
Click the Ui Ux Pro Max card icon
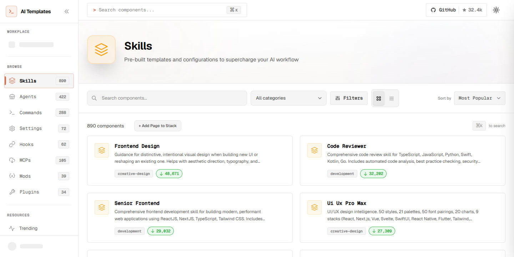pos(314,207)
